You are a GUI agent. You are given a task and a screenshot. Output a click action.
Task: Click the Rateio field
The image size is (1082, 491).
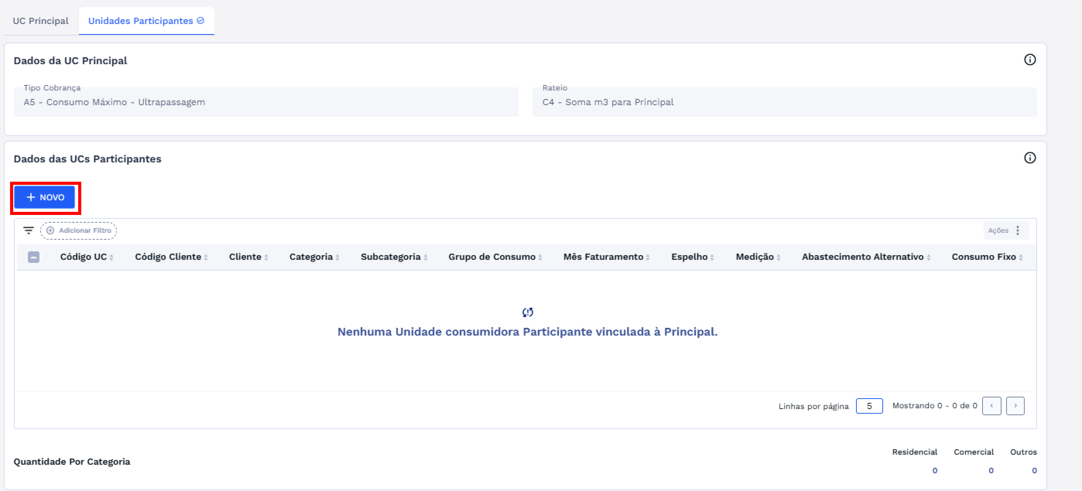click(784, 102)
